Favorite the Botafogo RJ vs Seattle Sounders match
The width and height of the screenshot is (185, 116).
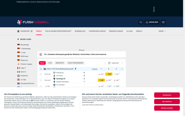41,80
